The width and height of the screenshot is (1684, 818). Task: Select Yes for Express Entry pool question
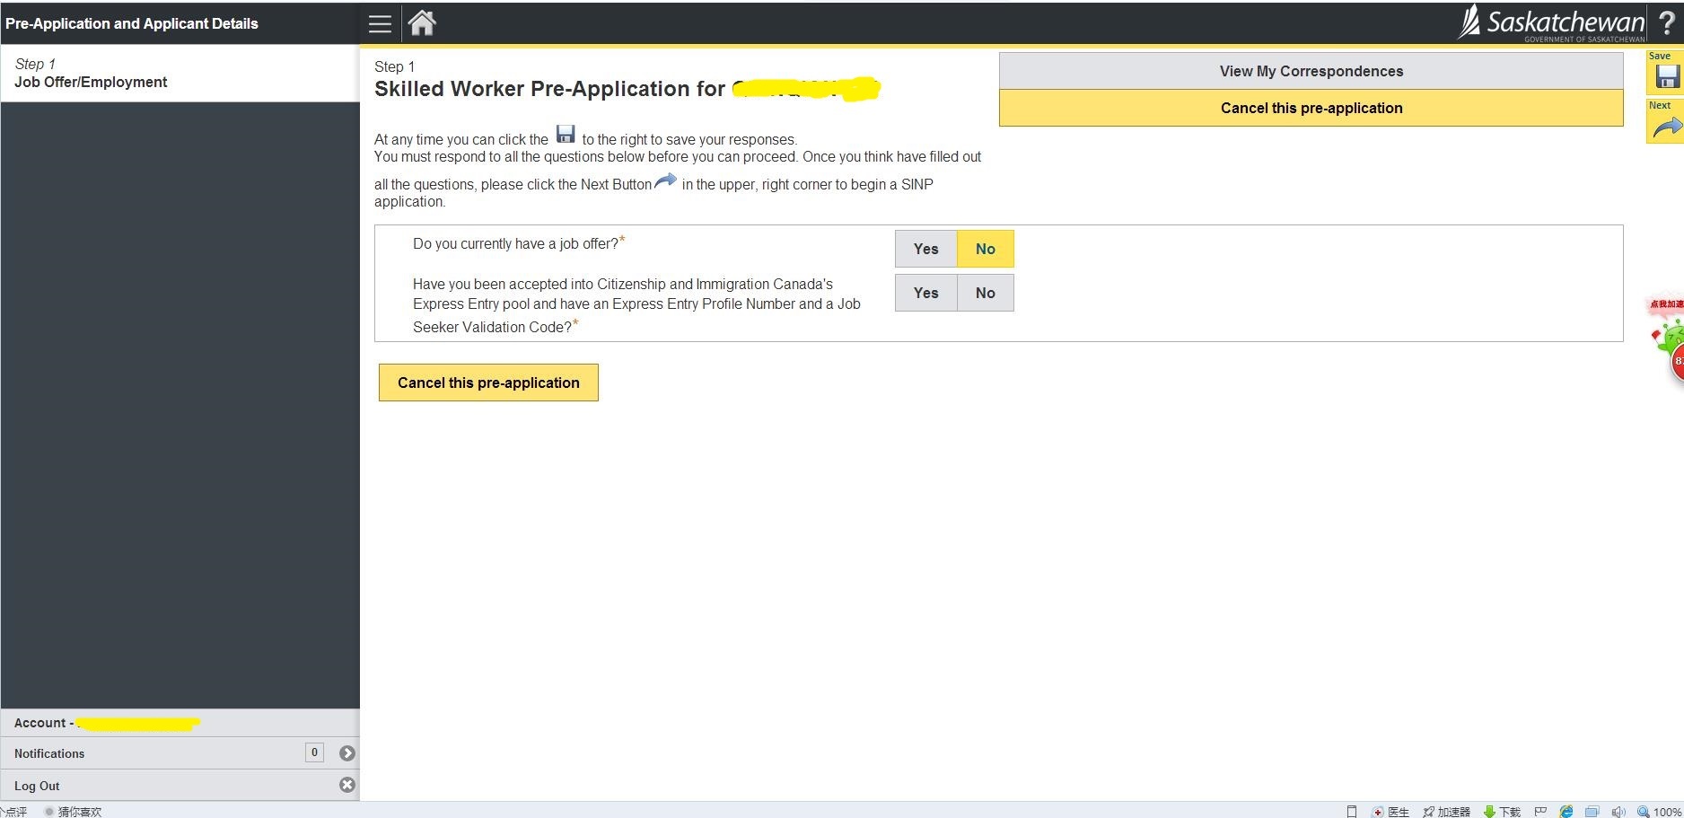[925, 293]
